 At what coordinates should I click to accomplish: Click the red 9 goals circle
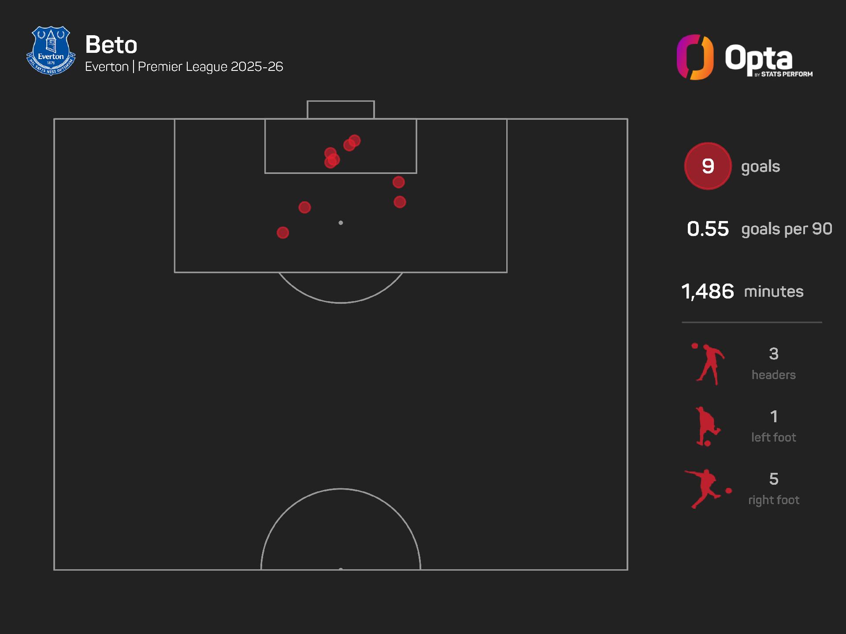pyautogui.click(x=708, y=166)
